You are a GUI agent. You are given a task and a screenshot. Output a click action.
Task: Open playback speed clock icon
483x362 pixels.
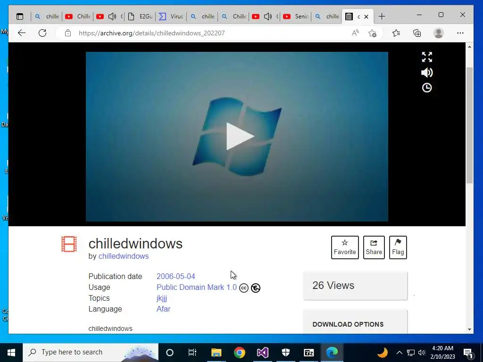427,88
